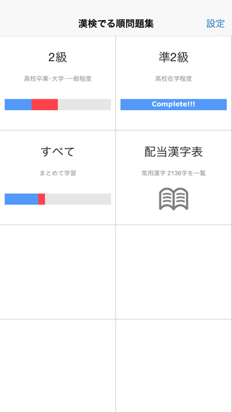Click the gray remaining part of 2級 progress bar
Viewport: 232px width, 412px height.
click(85, 105)
